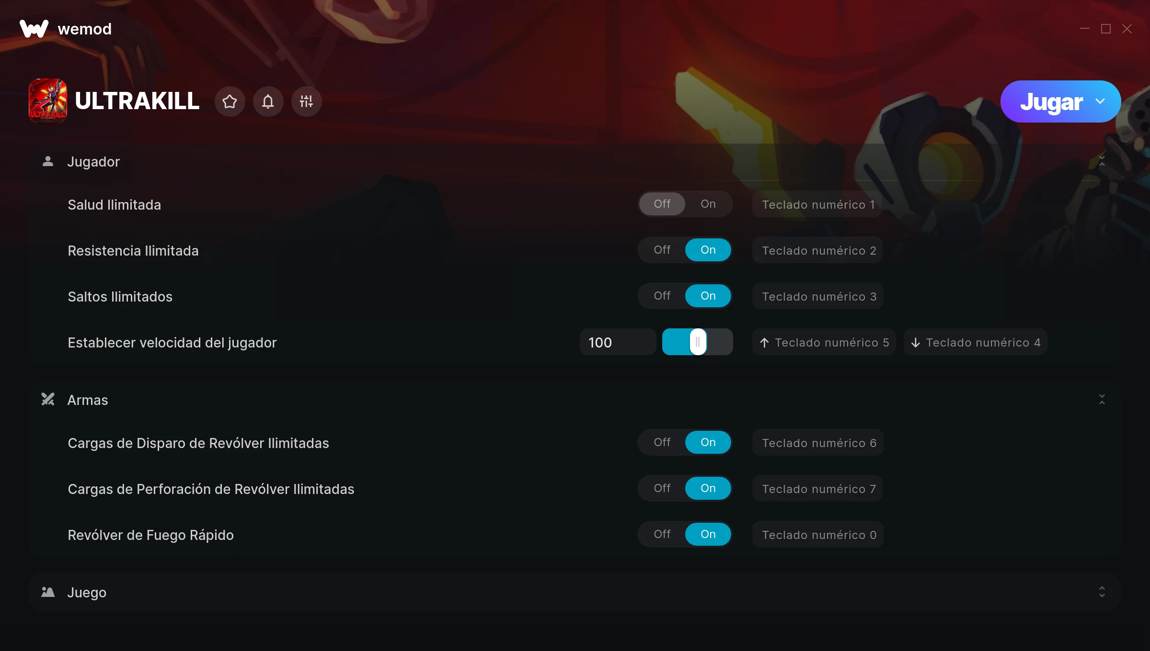The image size is (1150, 651).
Task: Turn on Salud Ilimitada
Action: click(708, 204)
